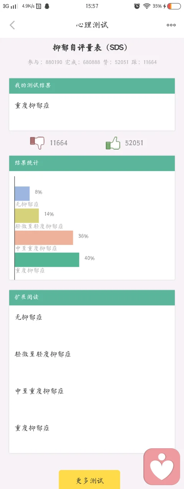Viewport: 184px width, 489px height.
Task: Select the green 40% bar
Action: coord(47,259)
